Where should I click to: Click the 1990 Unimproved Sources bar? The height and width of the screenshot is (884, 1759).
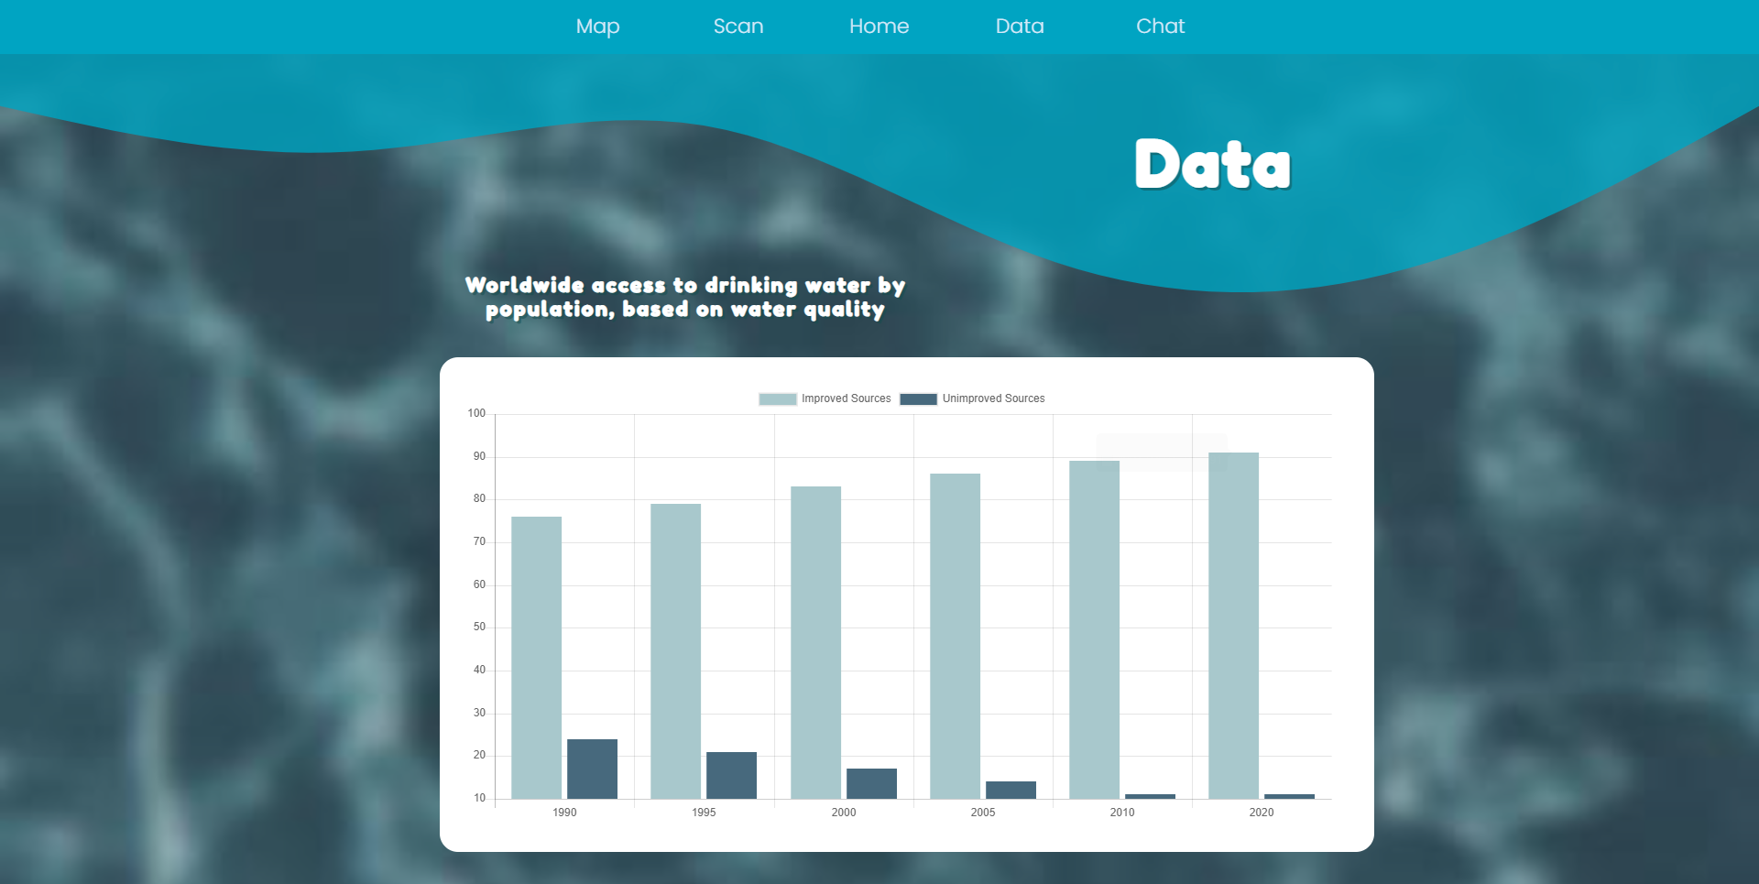pos(592,769)
